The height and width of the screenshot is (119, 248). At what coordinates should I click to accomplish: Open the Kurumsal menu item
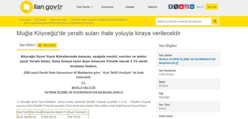[107, 7]
